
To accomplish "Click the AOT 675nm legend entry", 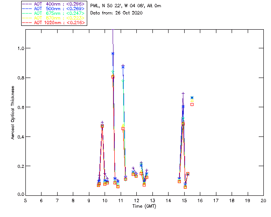I will (x=53, y=13).
